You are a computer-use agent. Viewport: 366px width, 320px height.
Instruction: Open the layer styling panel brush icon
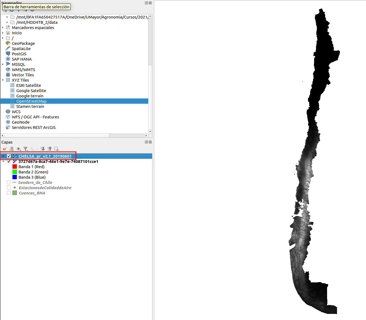[5, 149]
